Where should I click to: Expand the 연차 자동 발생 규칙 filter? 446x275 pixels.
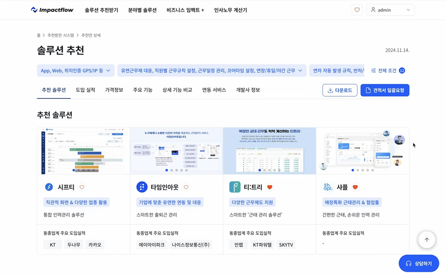[337, 70]
